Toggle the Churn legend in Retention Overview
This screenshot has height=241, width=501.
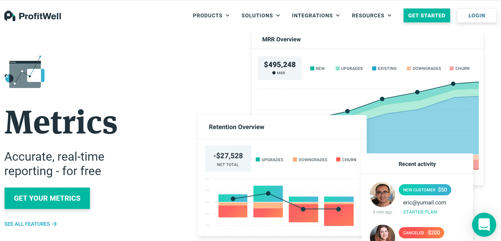[338, 160]
